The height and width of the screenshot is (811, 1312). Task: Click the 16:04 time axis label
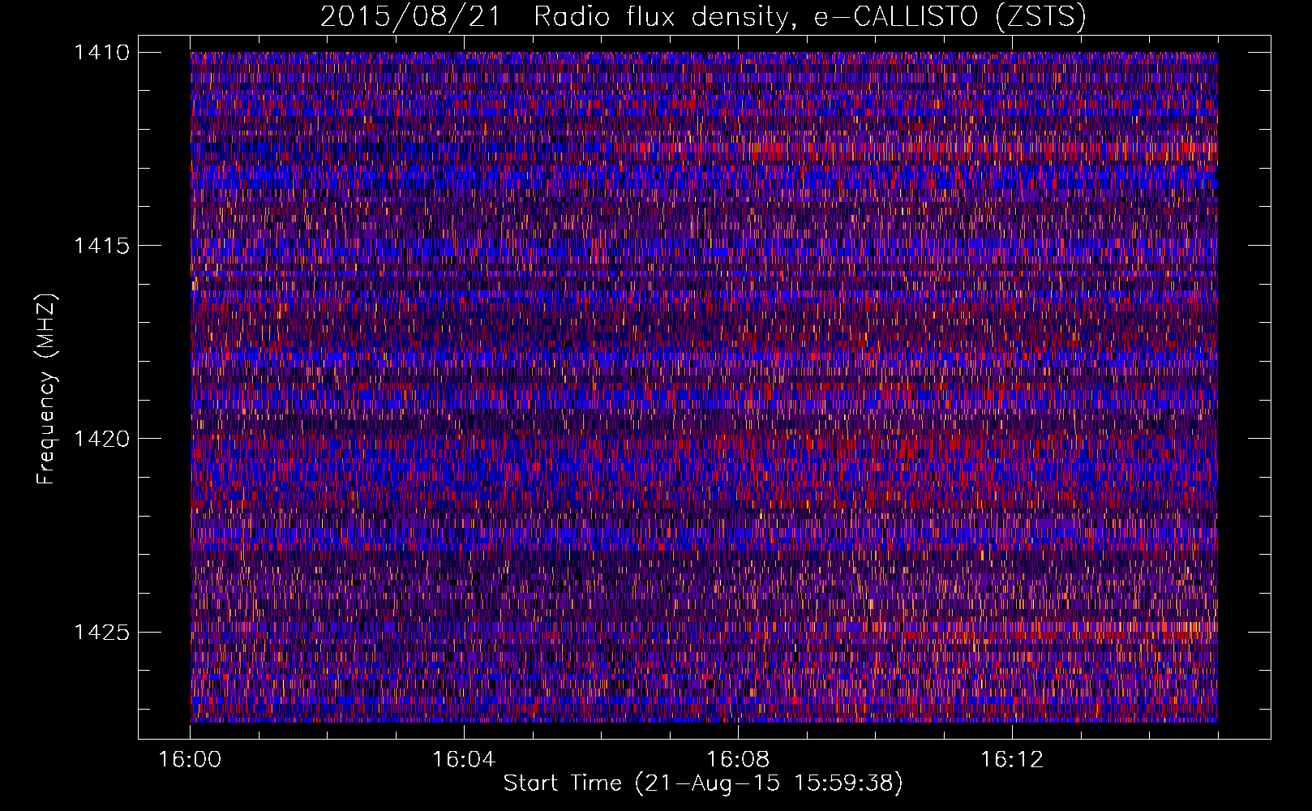464,759
